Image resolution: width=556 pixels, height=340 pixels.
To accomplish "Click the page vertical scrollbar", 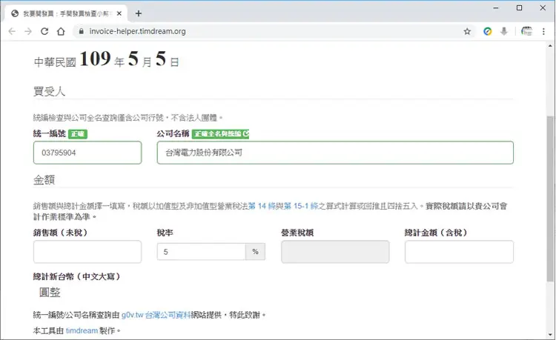I will pyautogui.click(x=550, y=199).
